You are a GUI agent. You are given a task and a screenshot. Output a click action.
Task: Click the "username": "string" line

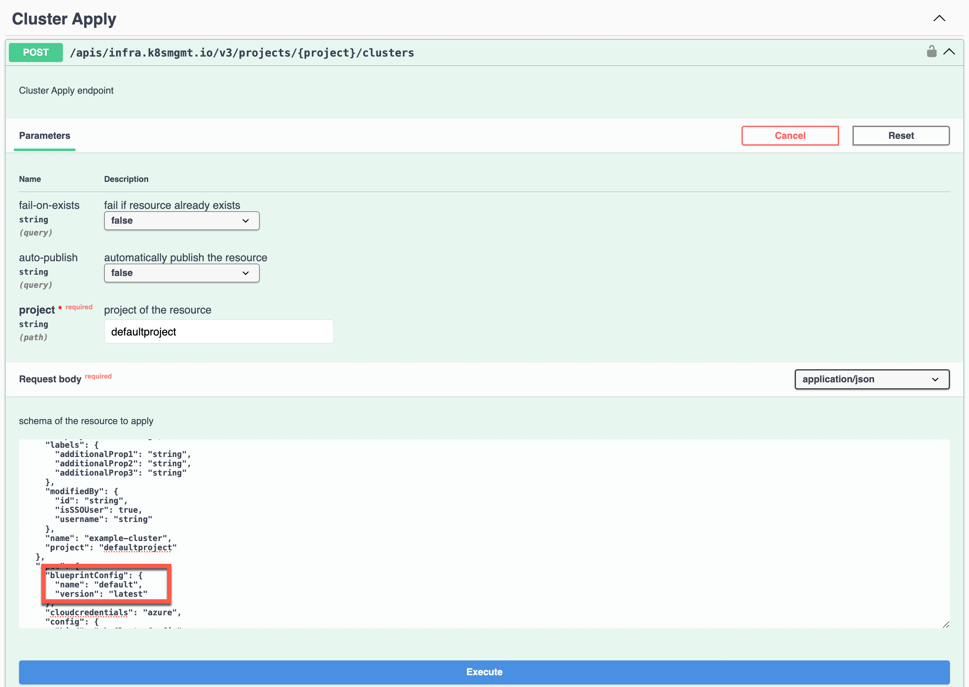click(104, 519)
